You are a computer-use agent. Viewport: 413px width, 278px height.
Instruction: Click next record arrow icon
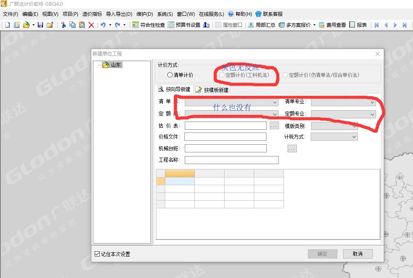(x=395, y=25)
